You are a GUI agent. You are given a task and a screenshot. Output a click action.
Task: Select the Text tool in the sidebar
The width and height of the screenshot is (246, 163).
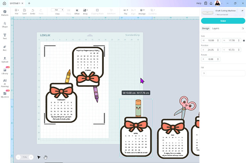point(5,36)
